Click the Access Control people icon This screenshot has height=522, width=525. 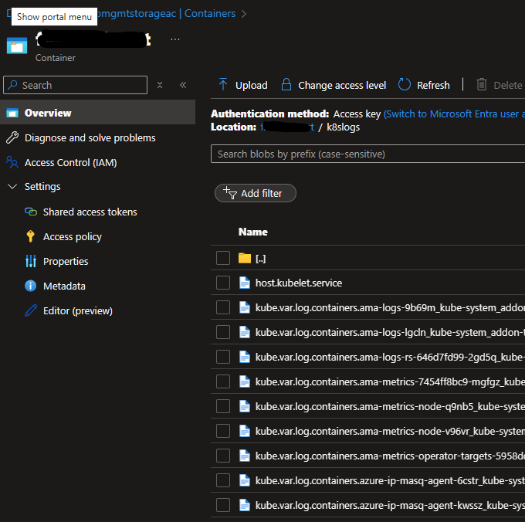[12, 162]
